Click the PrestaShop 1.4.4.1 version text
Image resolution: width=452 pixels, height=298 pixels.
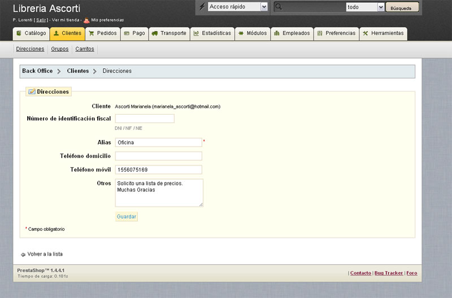(41, 270)
